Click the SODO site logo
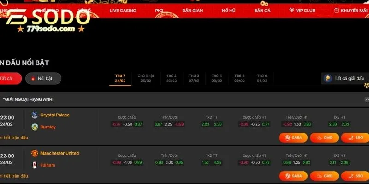 48,21
